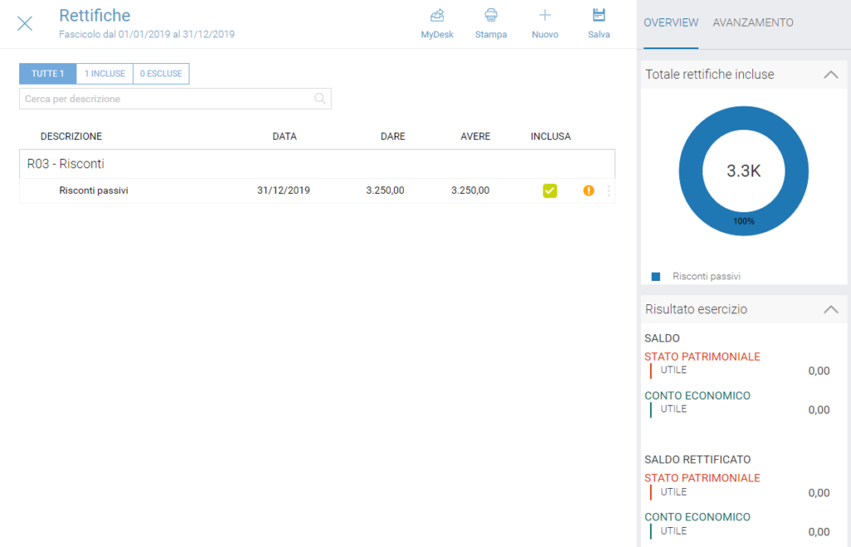Screen dimensions: 851x547
Task: Create a new entry with Nuovo plus icon
Action: (545, 15)
